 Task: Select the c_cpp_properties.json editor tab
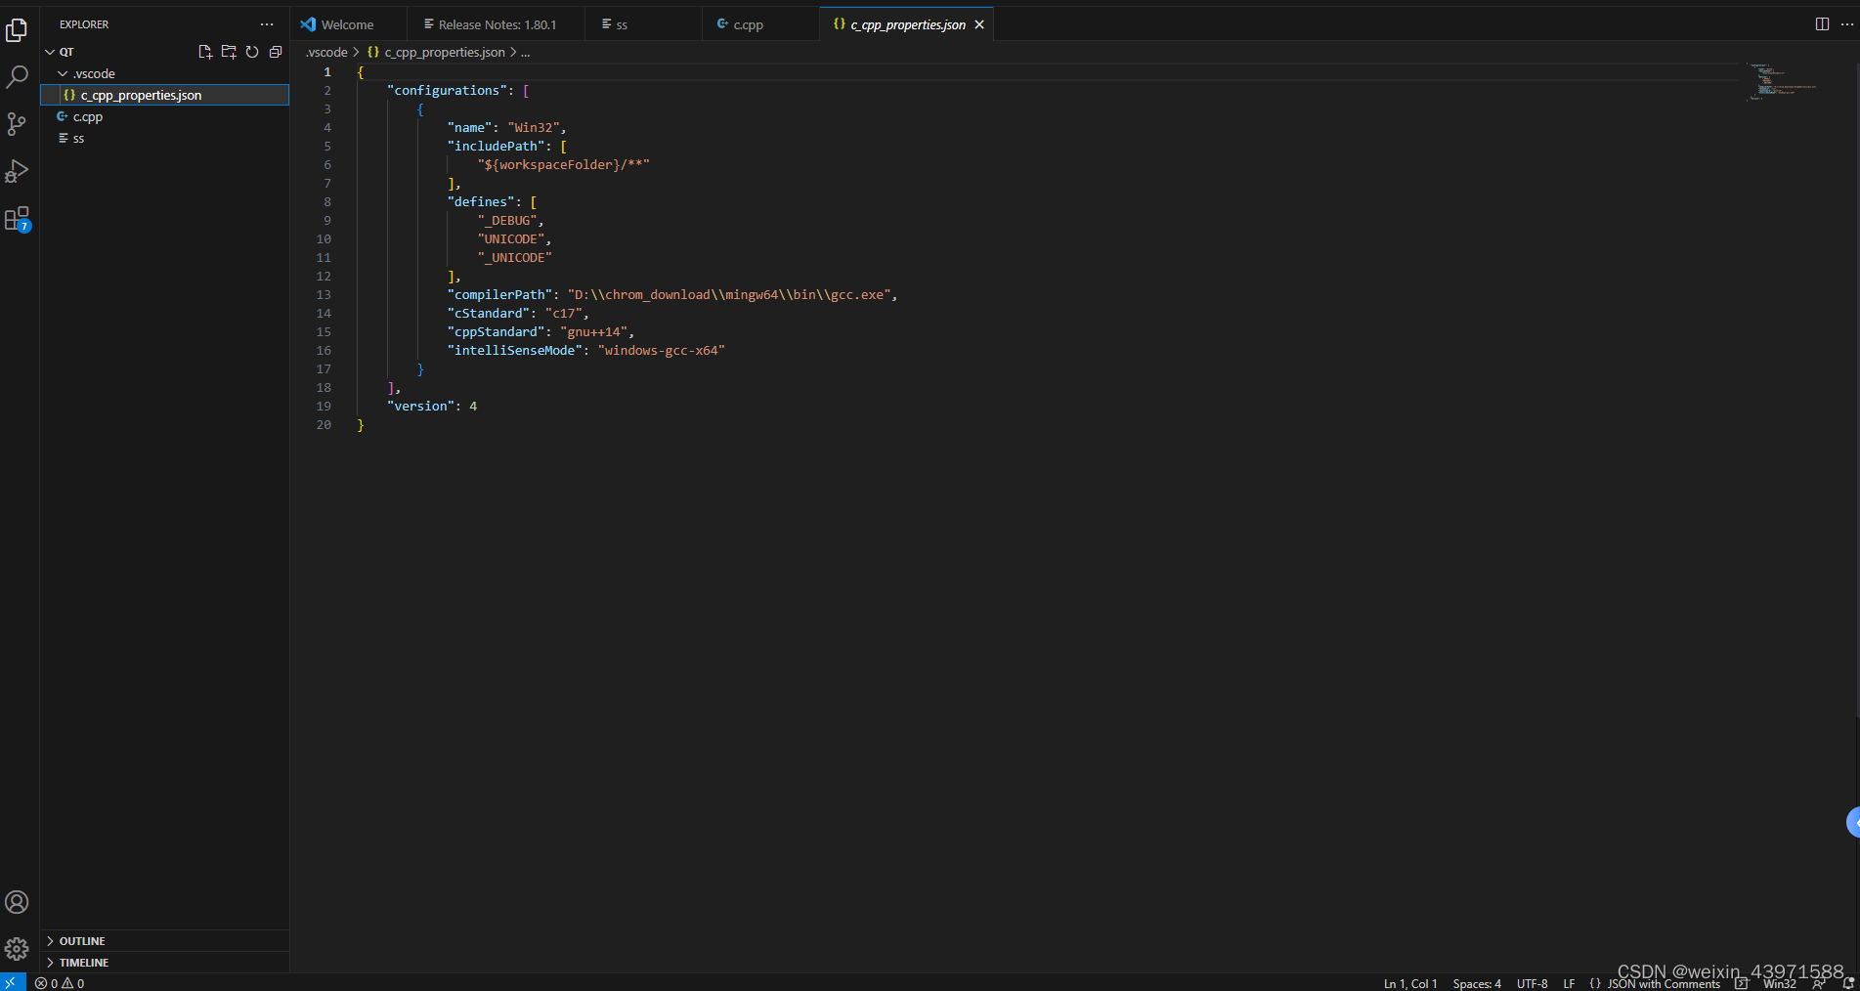pos(907,24)
